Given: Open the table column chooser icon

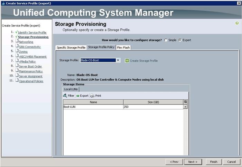Looking at the screenshot, I should [x=185, y=102].
